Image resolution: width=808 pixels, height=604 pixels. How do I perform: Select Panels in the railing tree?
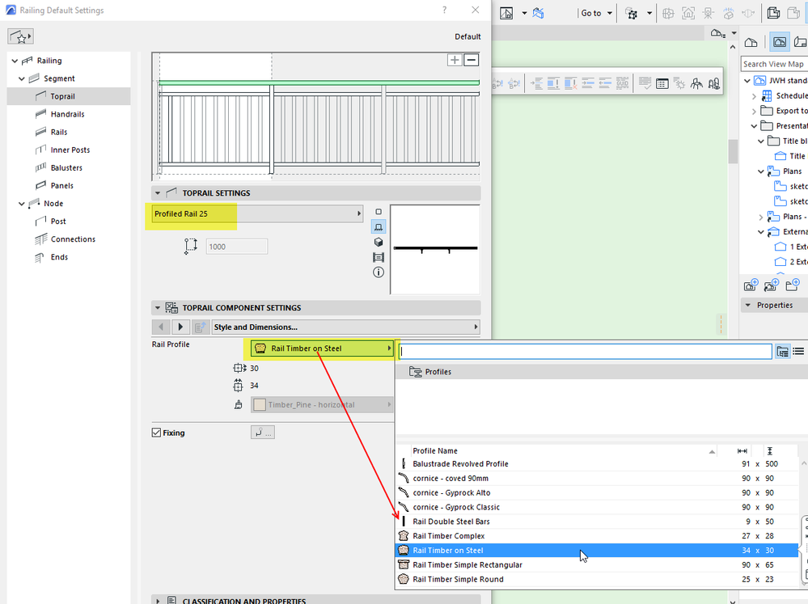pyautogui.click(x=61, y=185)
